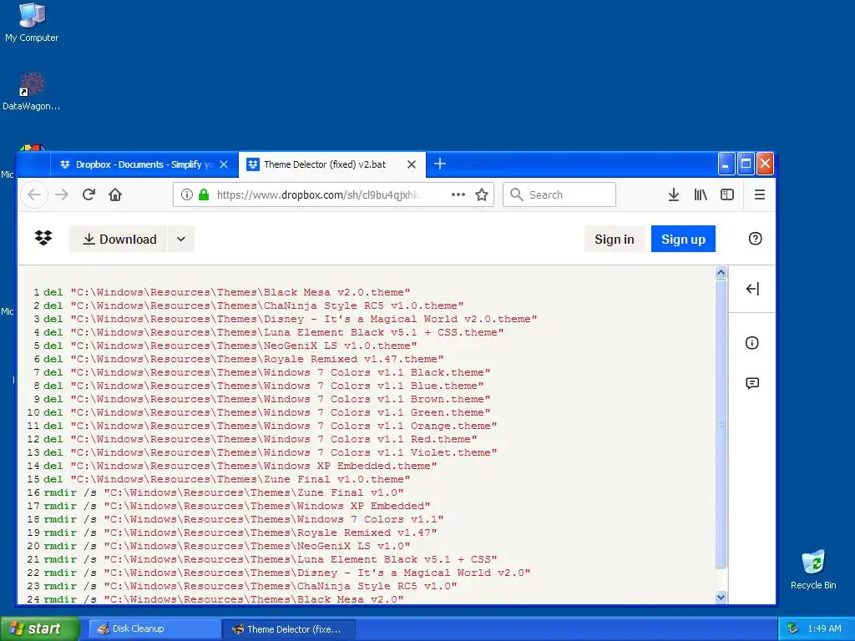
Task: Click the scroll down arrow of file preview
Action: [721, 598]
